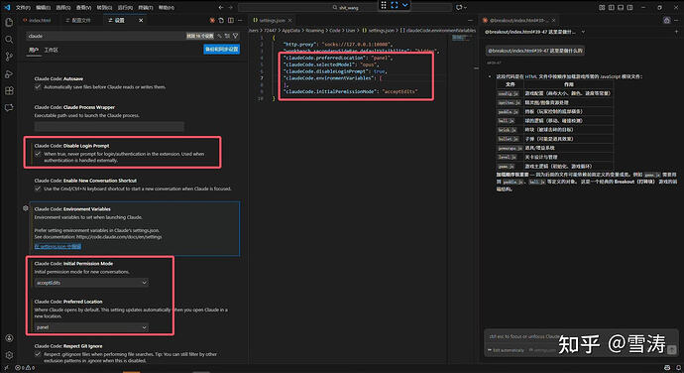Open the Edit menu
The height and width of the screenshot is (373, 684).
pyautogui.click(x=44, y=7)
